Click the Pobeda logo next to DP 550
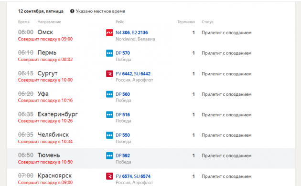Viewport: 301px width, 186px height. 109,135
